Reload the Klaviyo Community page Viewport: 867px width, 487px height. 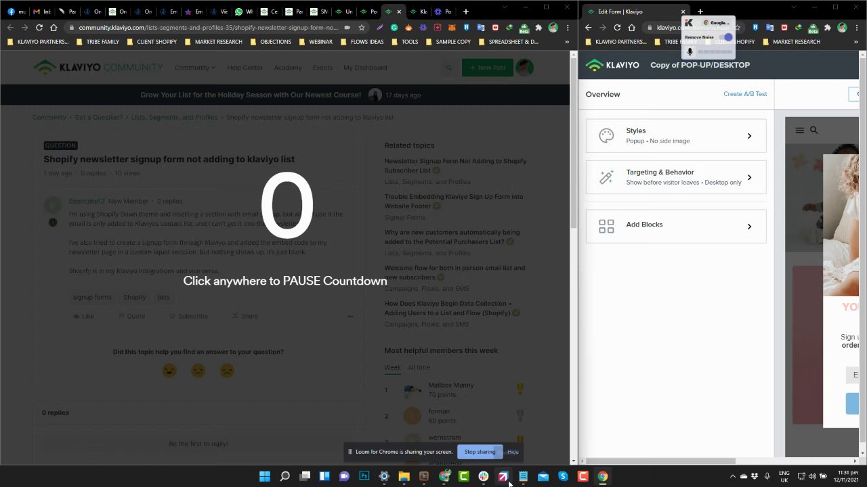click(x=39, y=28)
